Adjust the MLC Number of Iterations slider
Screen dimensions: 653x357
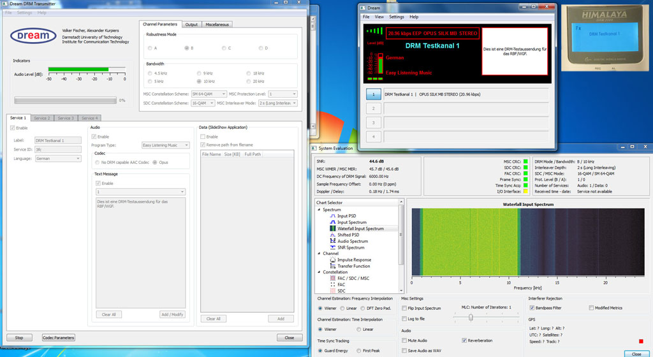point(471,317)
